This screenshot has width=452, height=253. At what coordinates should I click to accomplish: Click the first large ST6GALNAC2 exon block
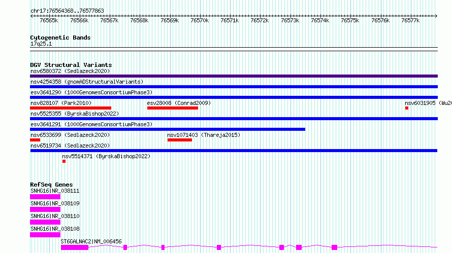(x=75, y=247)
